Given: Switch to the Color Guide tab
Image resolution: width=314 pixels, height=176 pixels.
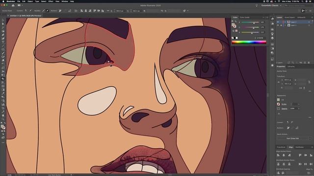Looking at the screenshot, I should 245,18.
